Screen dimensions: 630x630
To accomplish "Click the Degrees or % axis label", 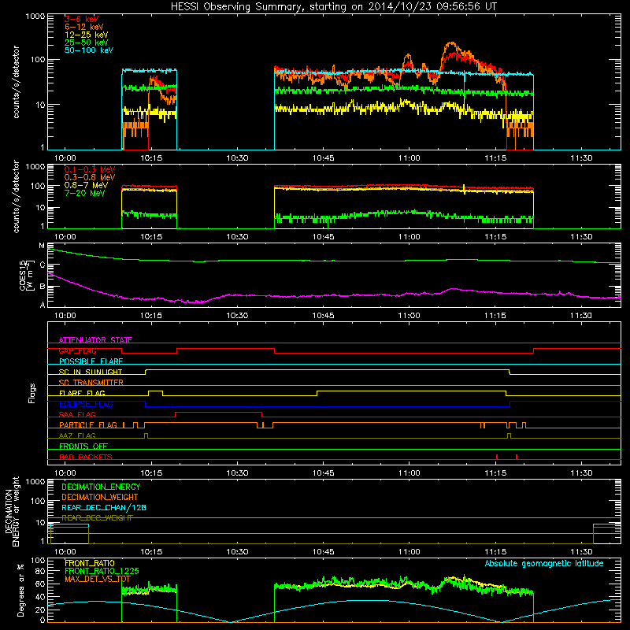I will 20,591.
